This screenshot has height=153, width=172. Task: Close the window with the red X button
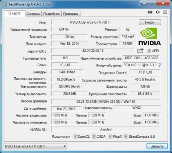pos(163,3)
